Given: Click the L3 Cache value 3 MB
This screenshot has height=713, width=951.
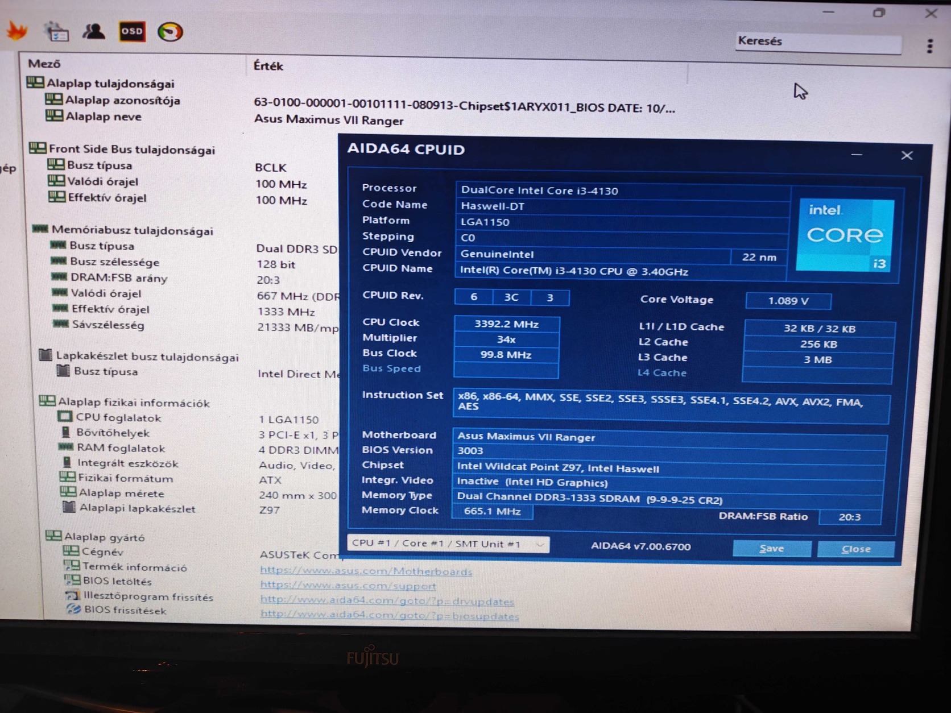Looking at the screenshot, I should click(x=818, y=359).
